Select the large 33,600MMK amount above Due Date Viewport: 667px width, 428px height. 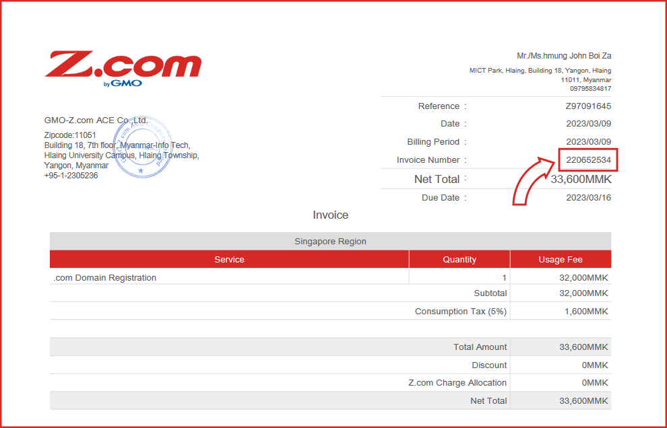(581, 180)
